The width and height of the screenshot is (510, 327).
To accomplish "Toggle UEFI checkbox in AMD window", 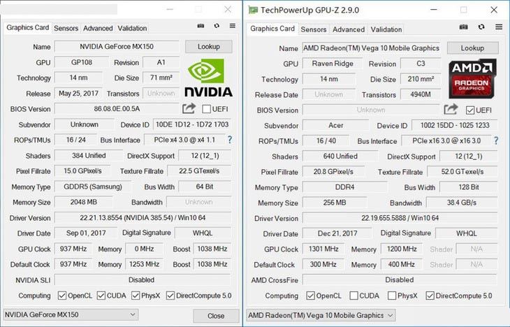I will pyautogui.click(x=470, y=110).
